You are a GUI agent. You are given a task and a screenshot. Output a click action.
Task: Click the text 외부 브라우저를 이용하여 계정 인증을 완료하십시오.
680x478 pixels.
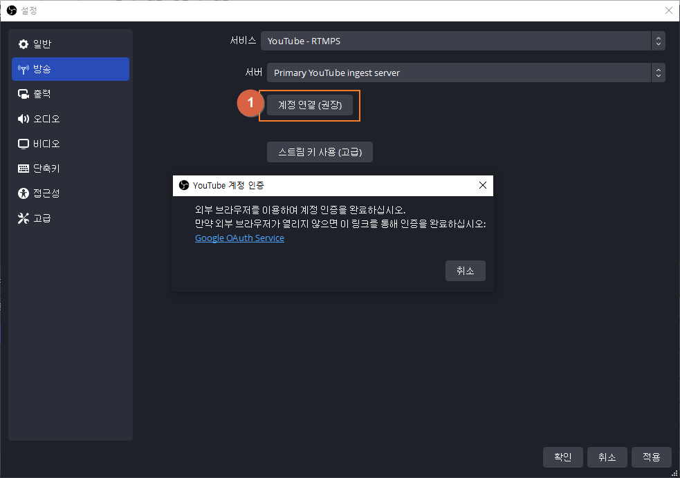[300, 210]
